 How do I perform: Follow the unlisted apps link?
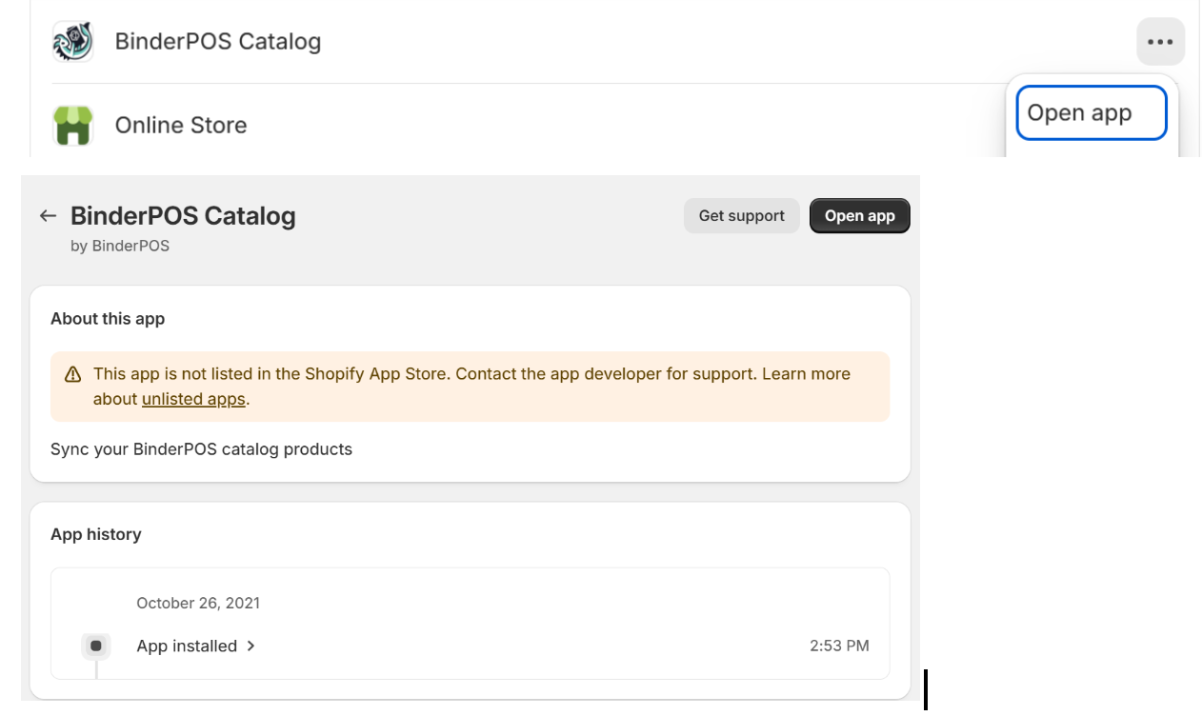[193, 399]
